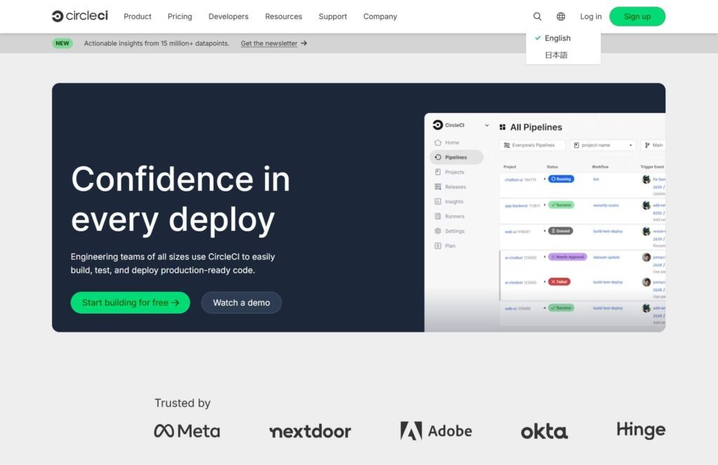Image resolution: width=718 pixels, height=465 pixels.
Task: Click the okta logo
Action: (x=544, y=431)
